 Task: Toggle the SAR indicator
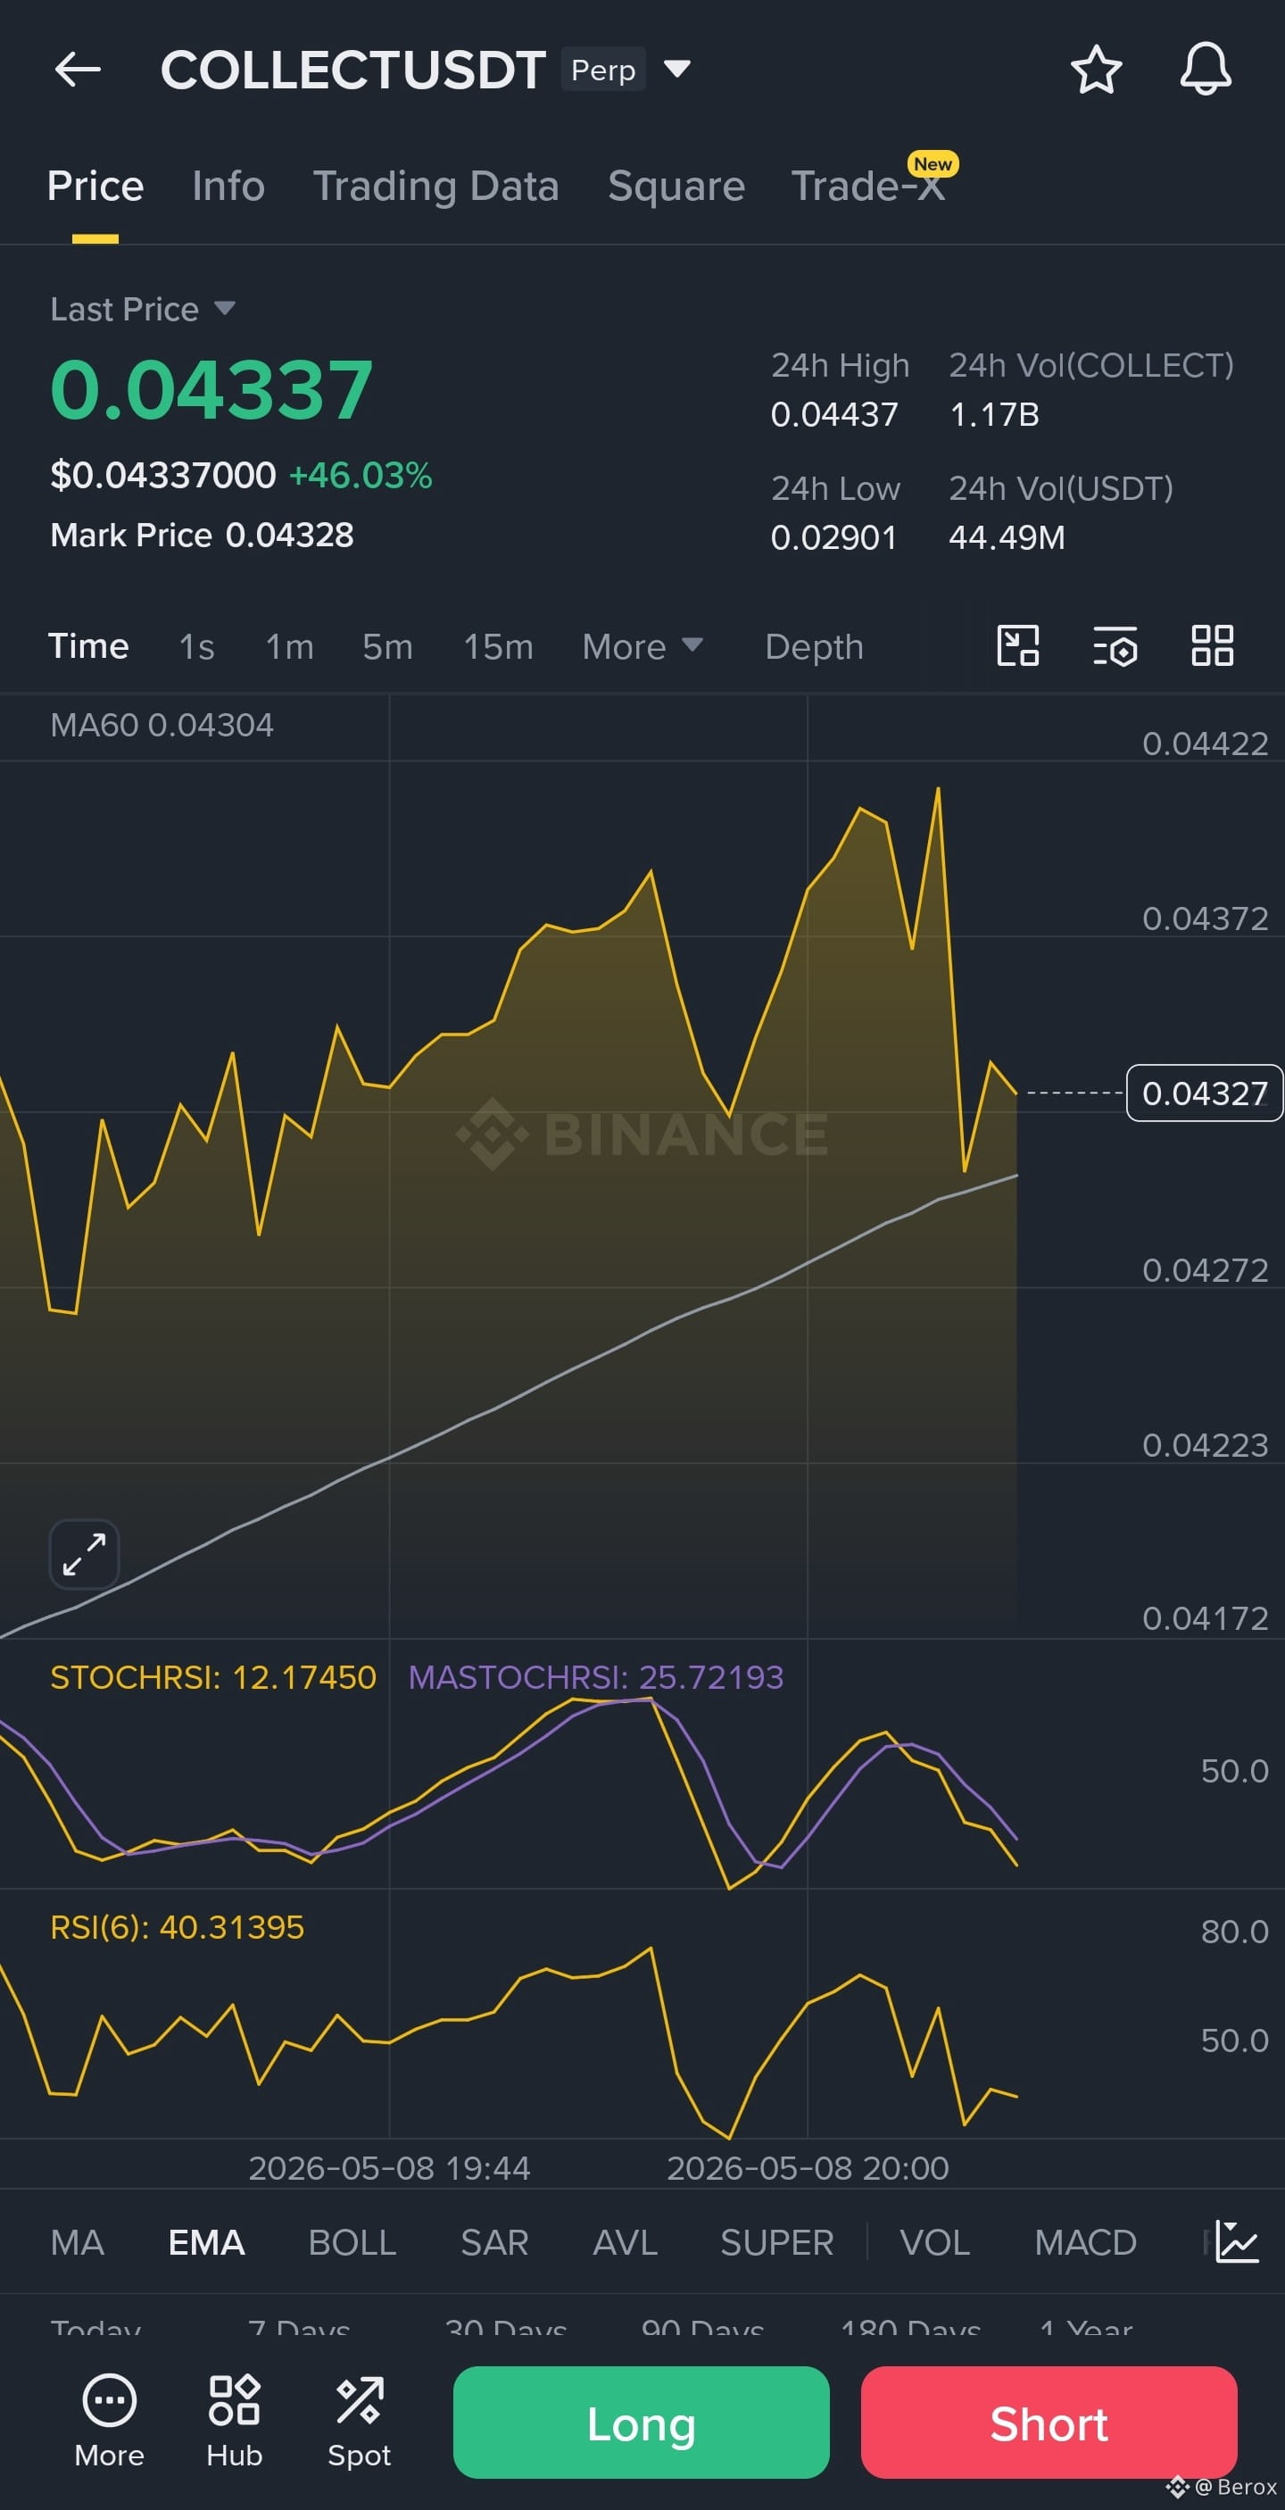494,2242
